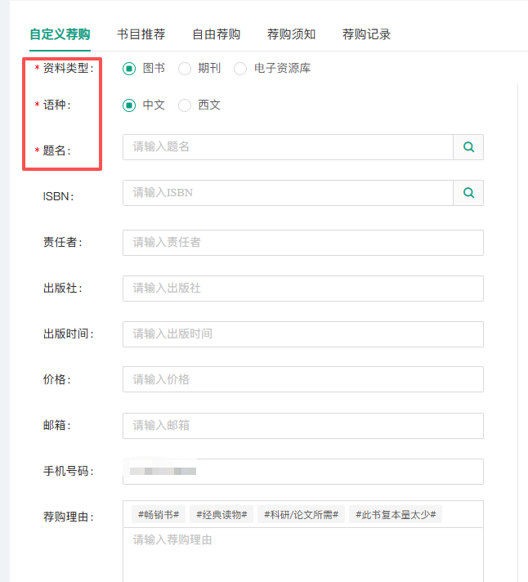Choose the #此书复本量太少# tag
The width and height of the screenshot is (528, 582).
396,514
